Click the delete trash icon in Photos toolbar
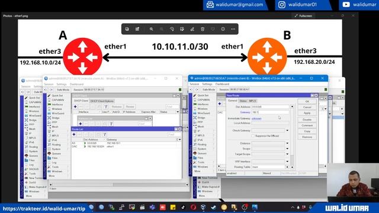Viewport: 379px width, 213px height. click(203, 29)
